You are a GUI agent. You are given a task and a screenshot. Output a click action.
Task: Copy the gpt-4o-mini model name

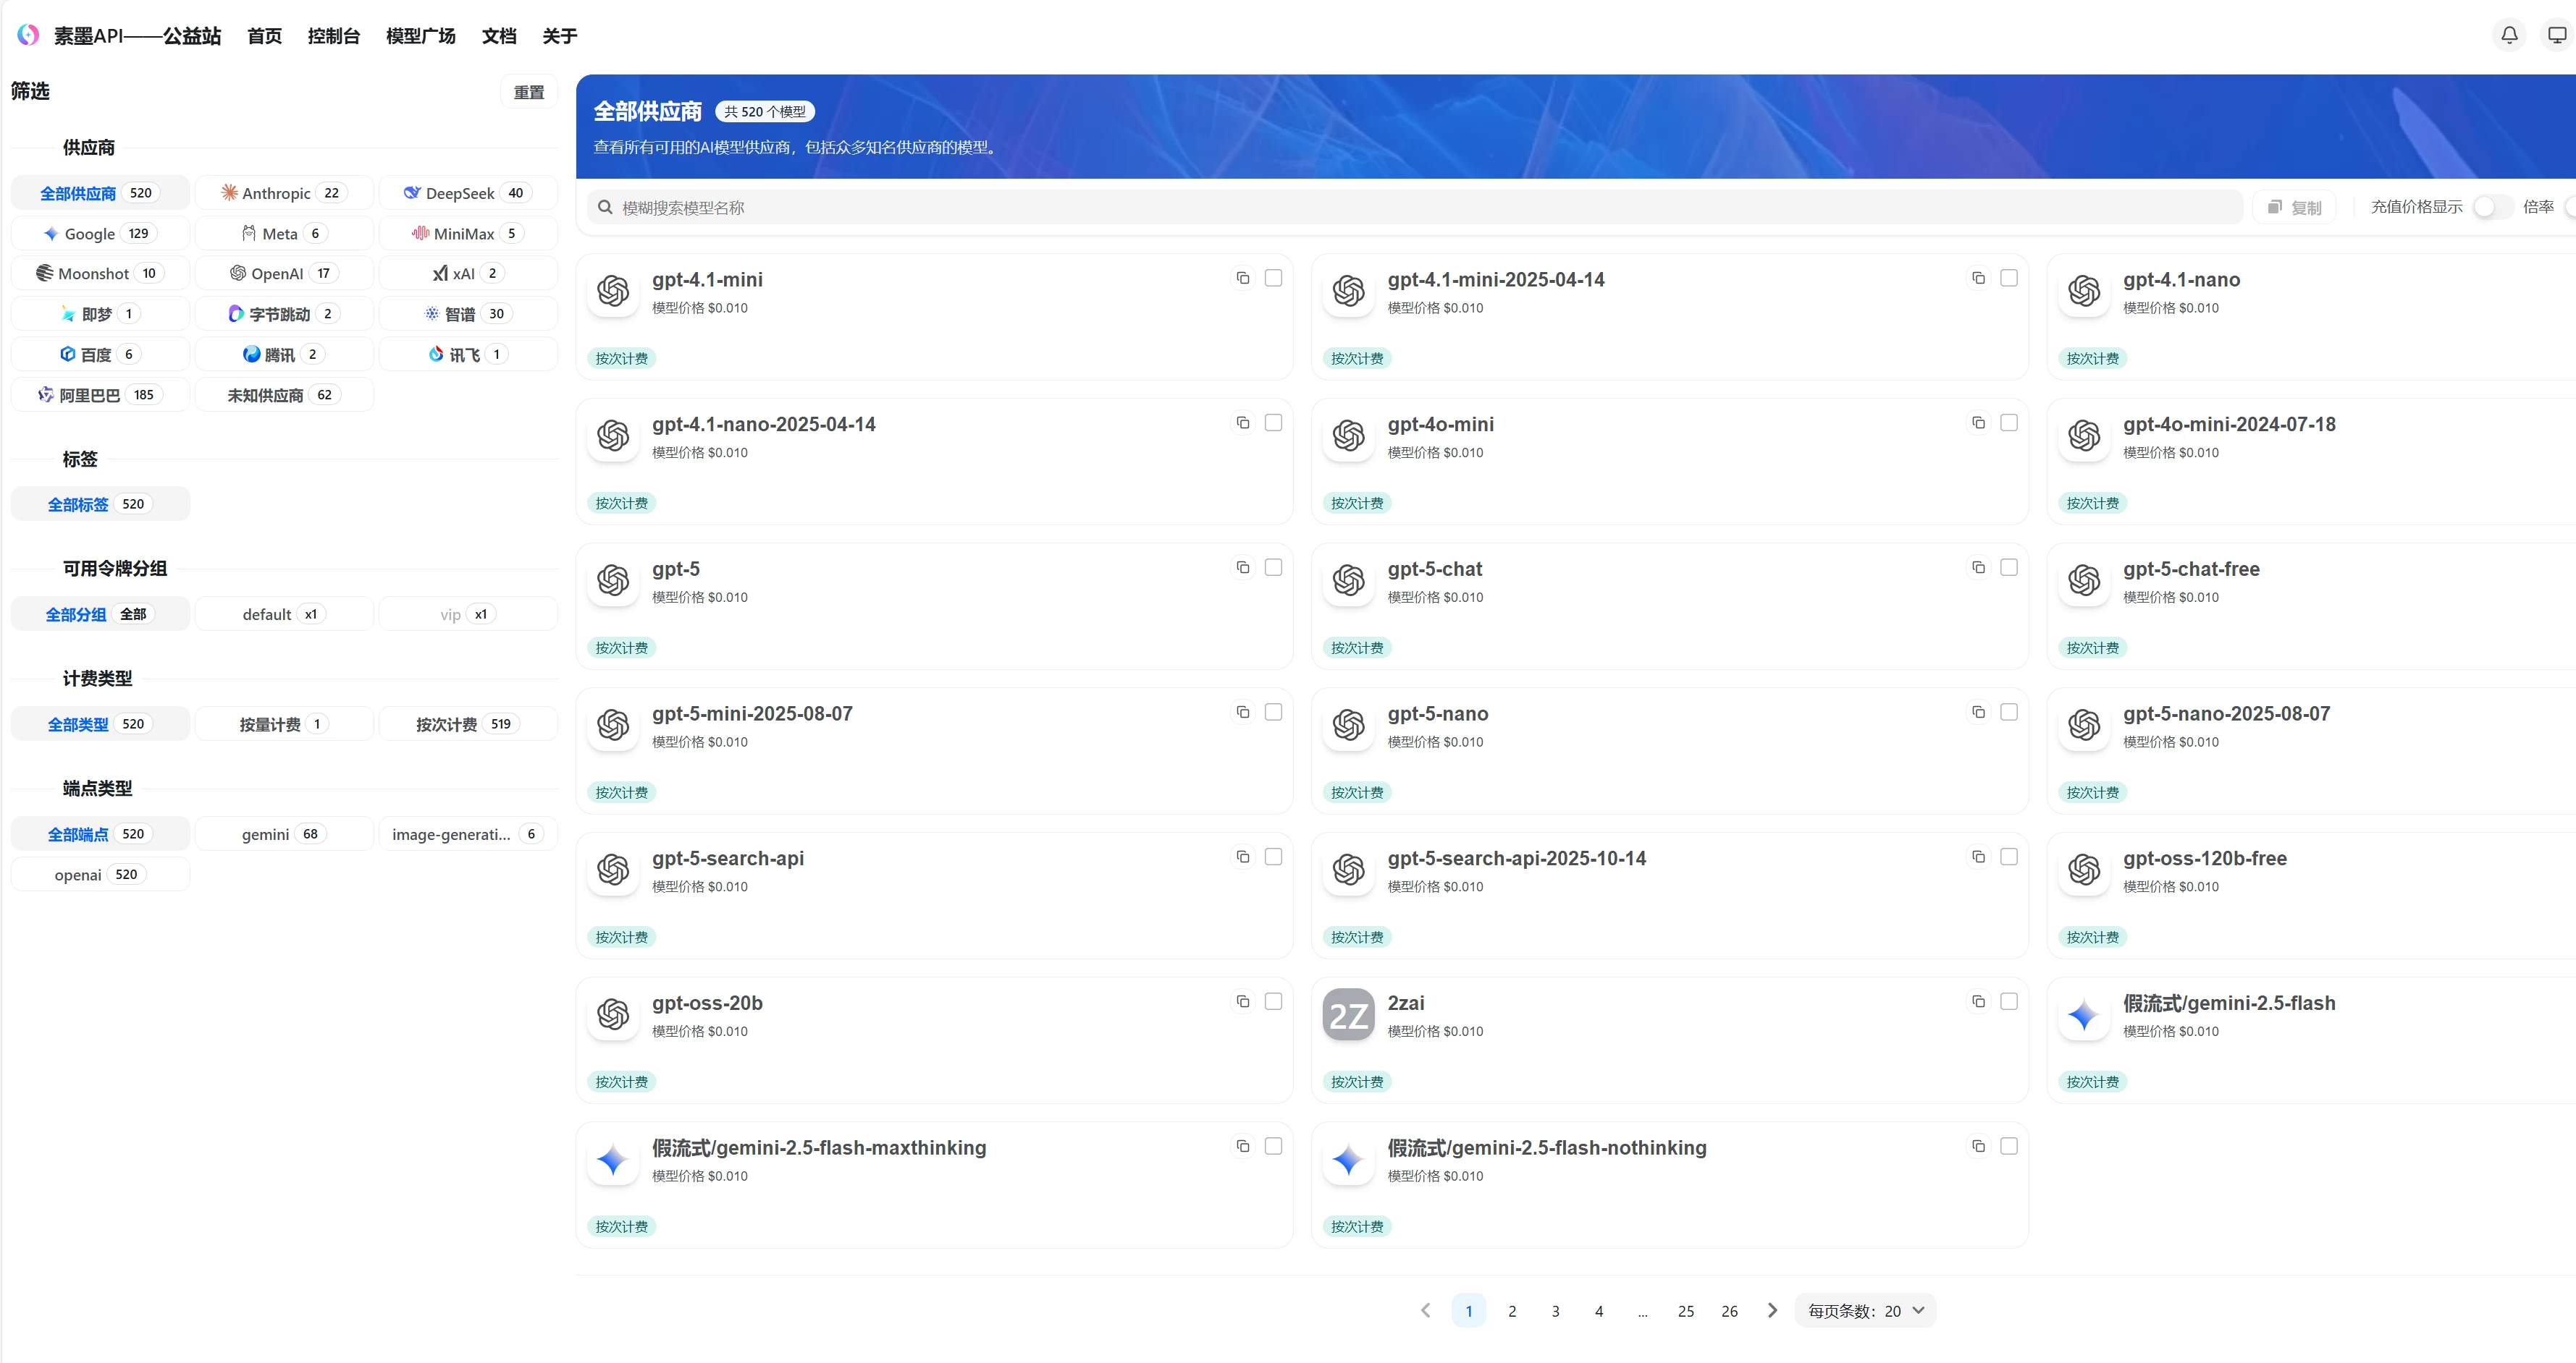(1978, 423)
